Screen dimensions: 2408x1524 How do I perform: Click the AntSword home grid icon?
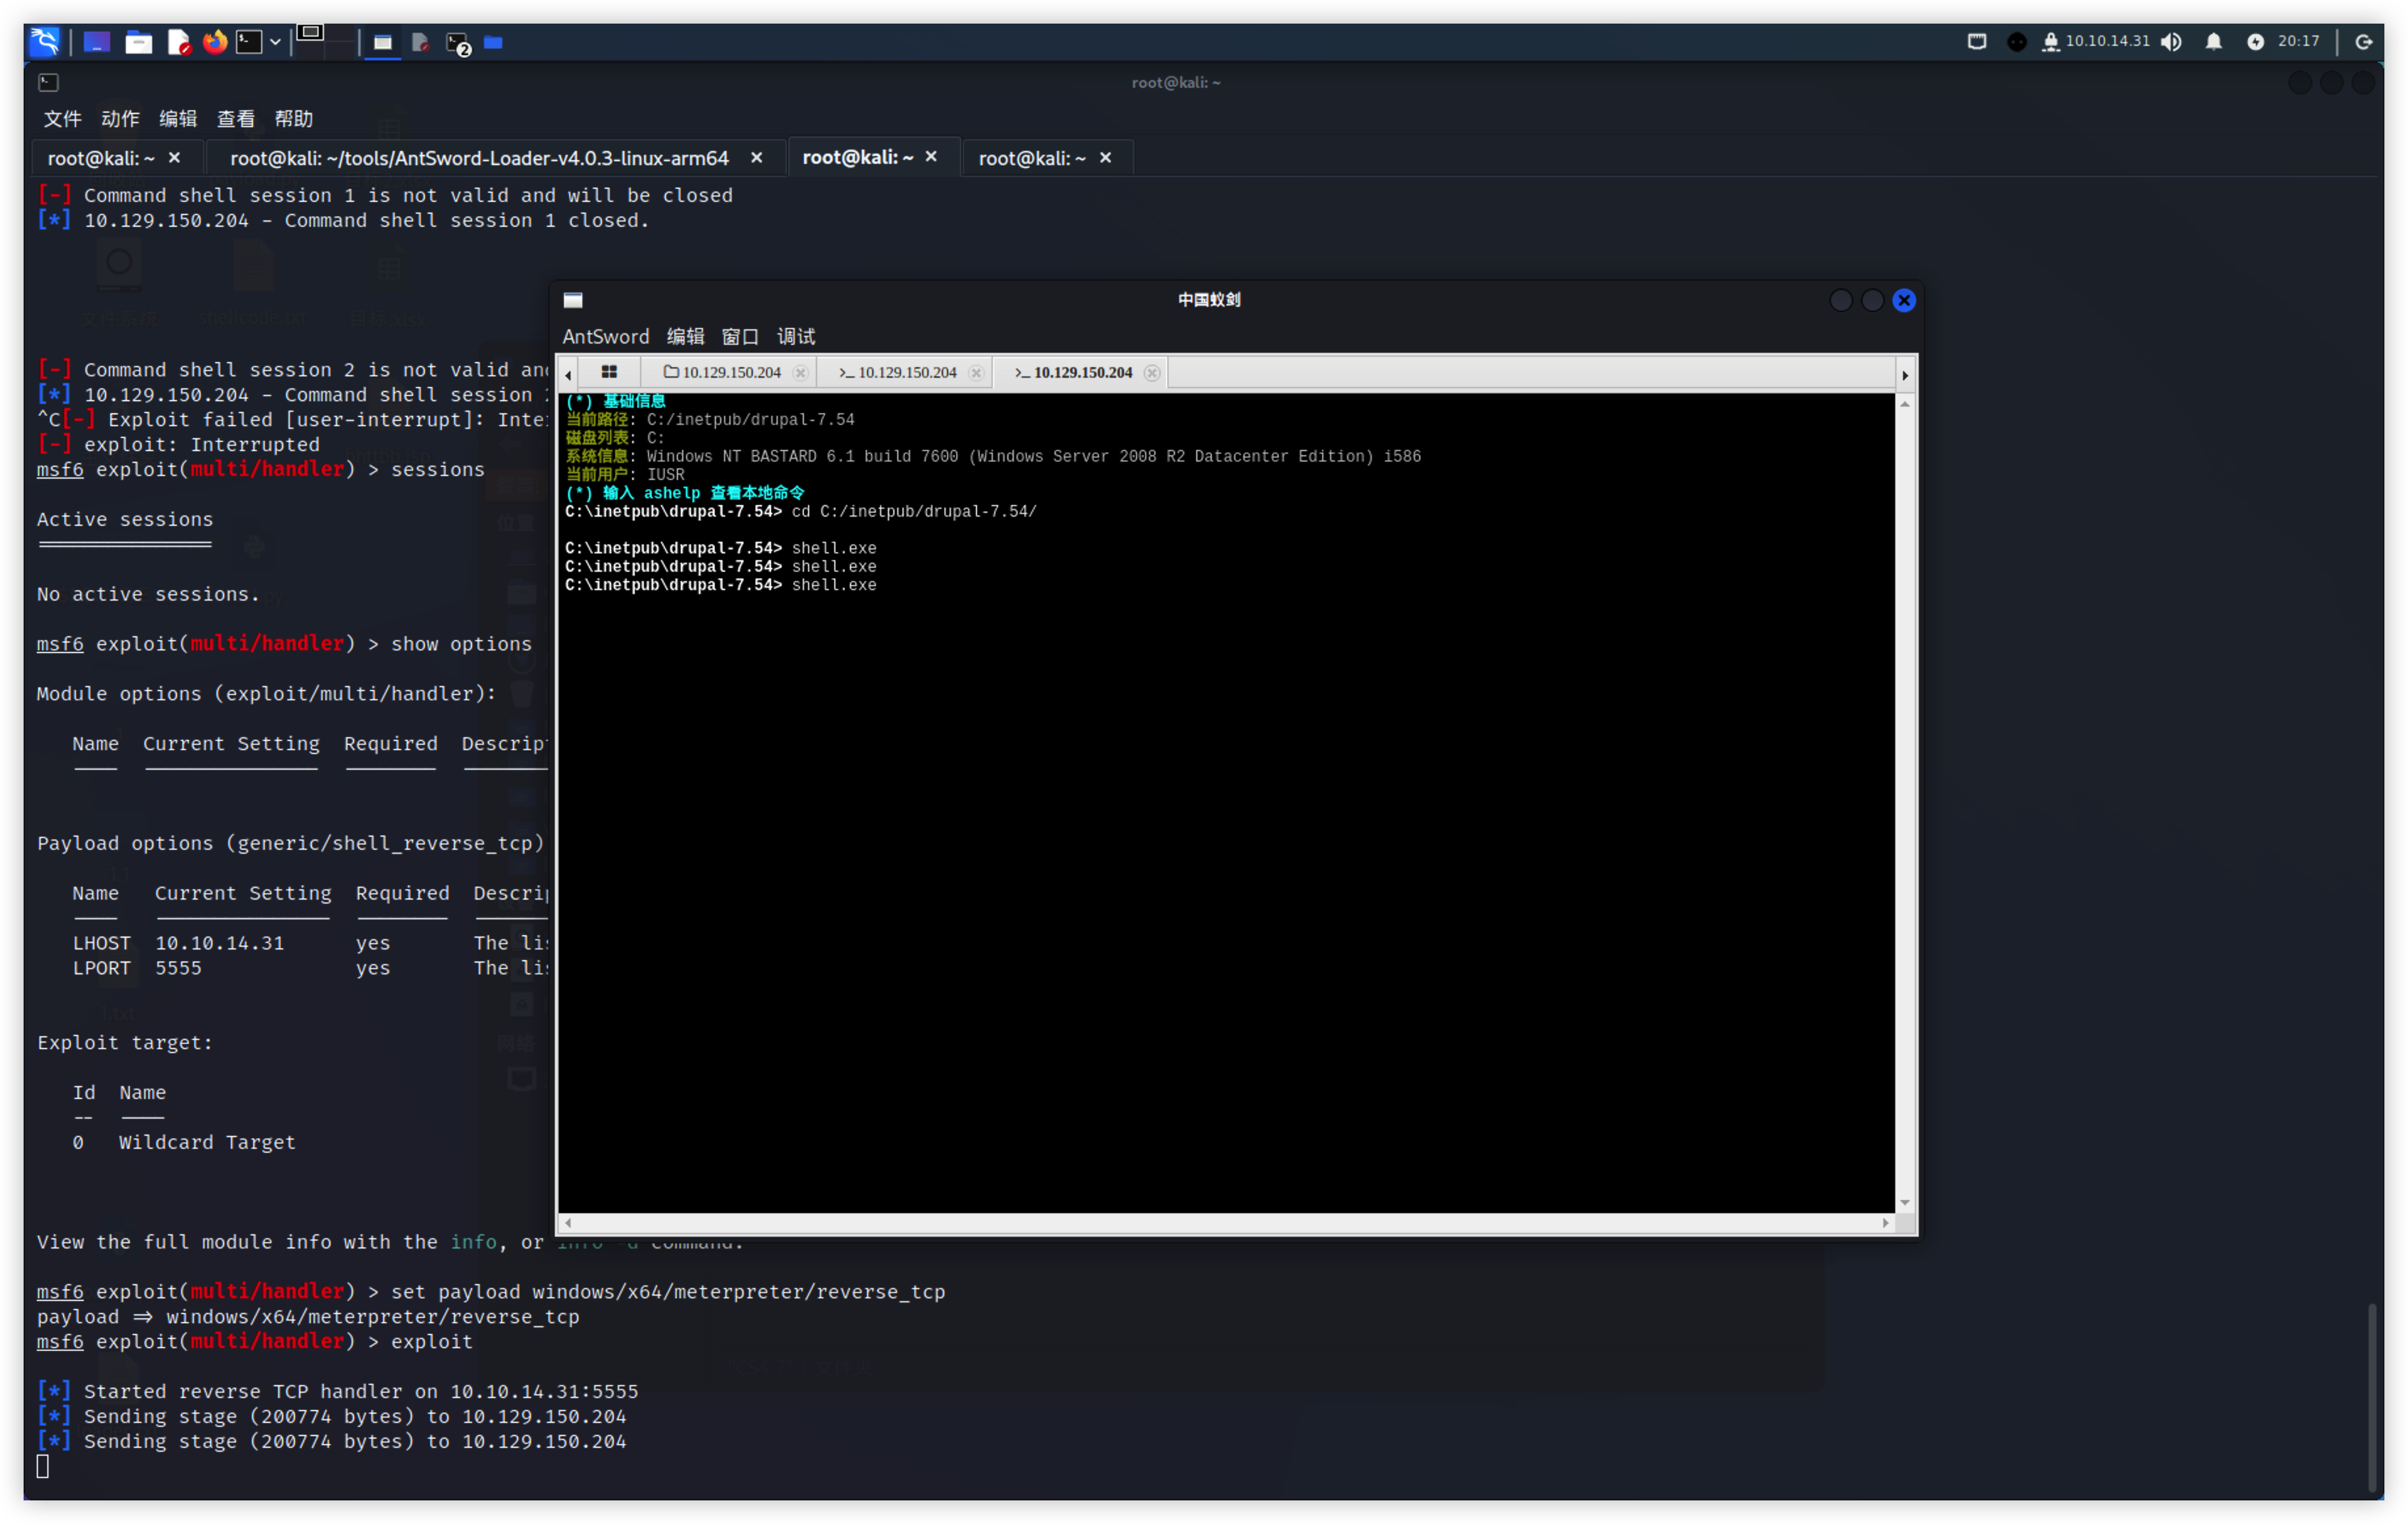click(x=609, y=372)
